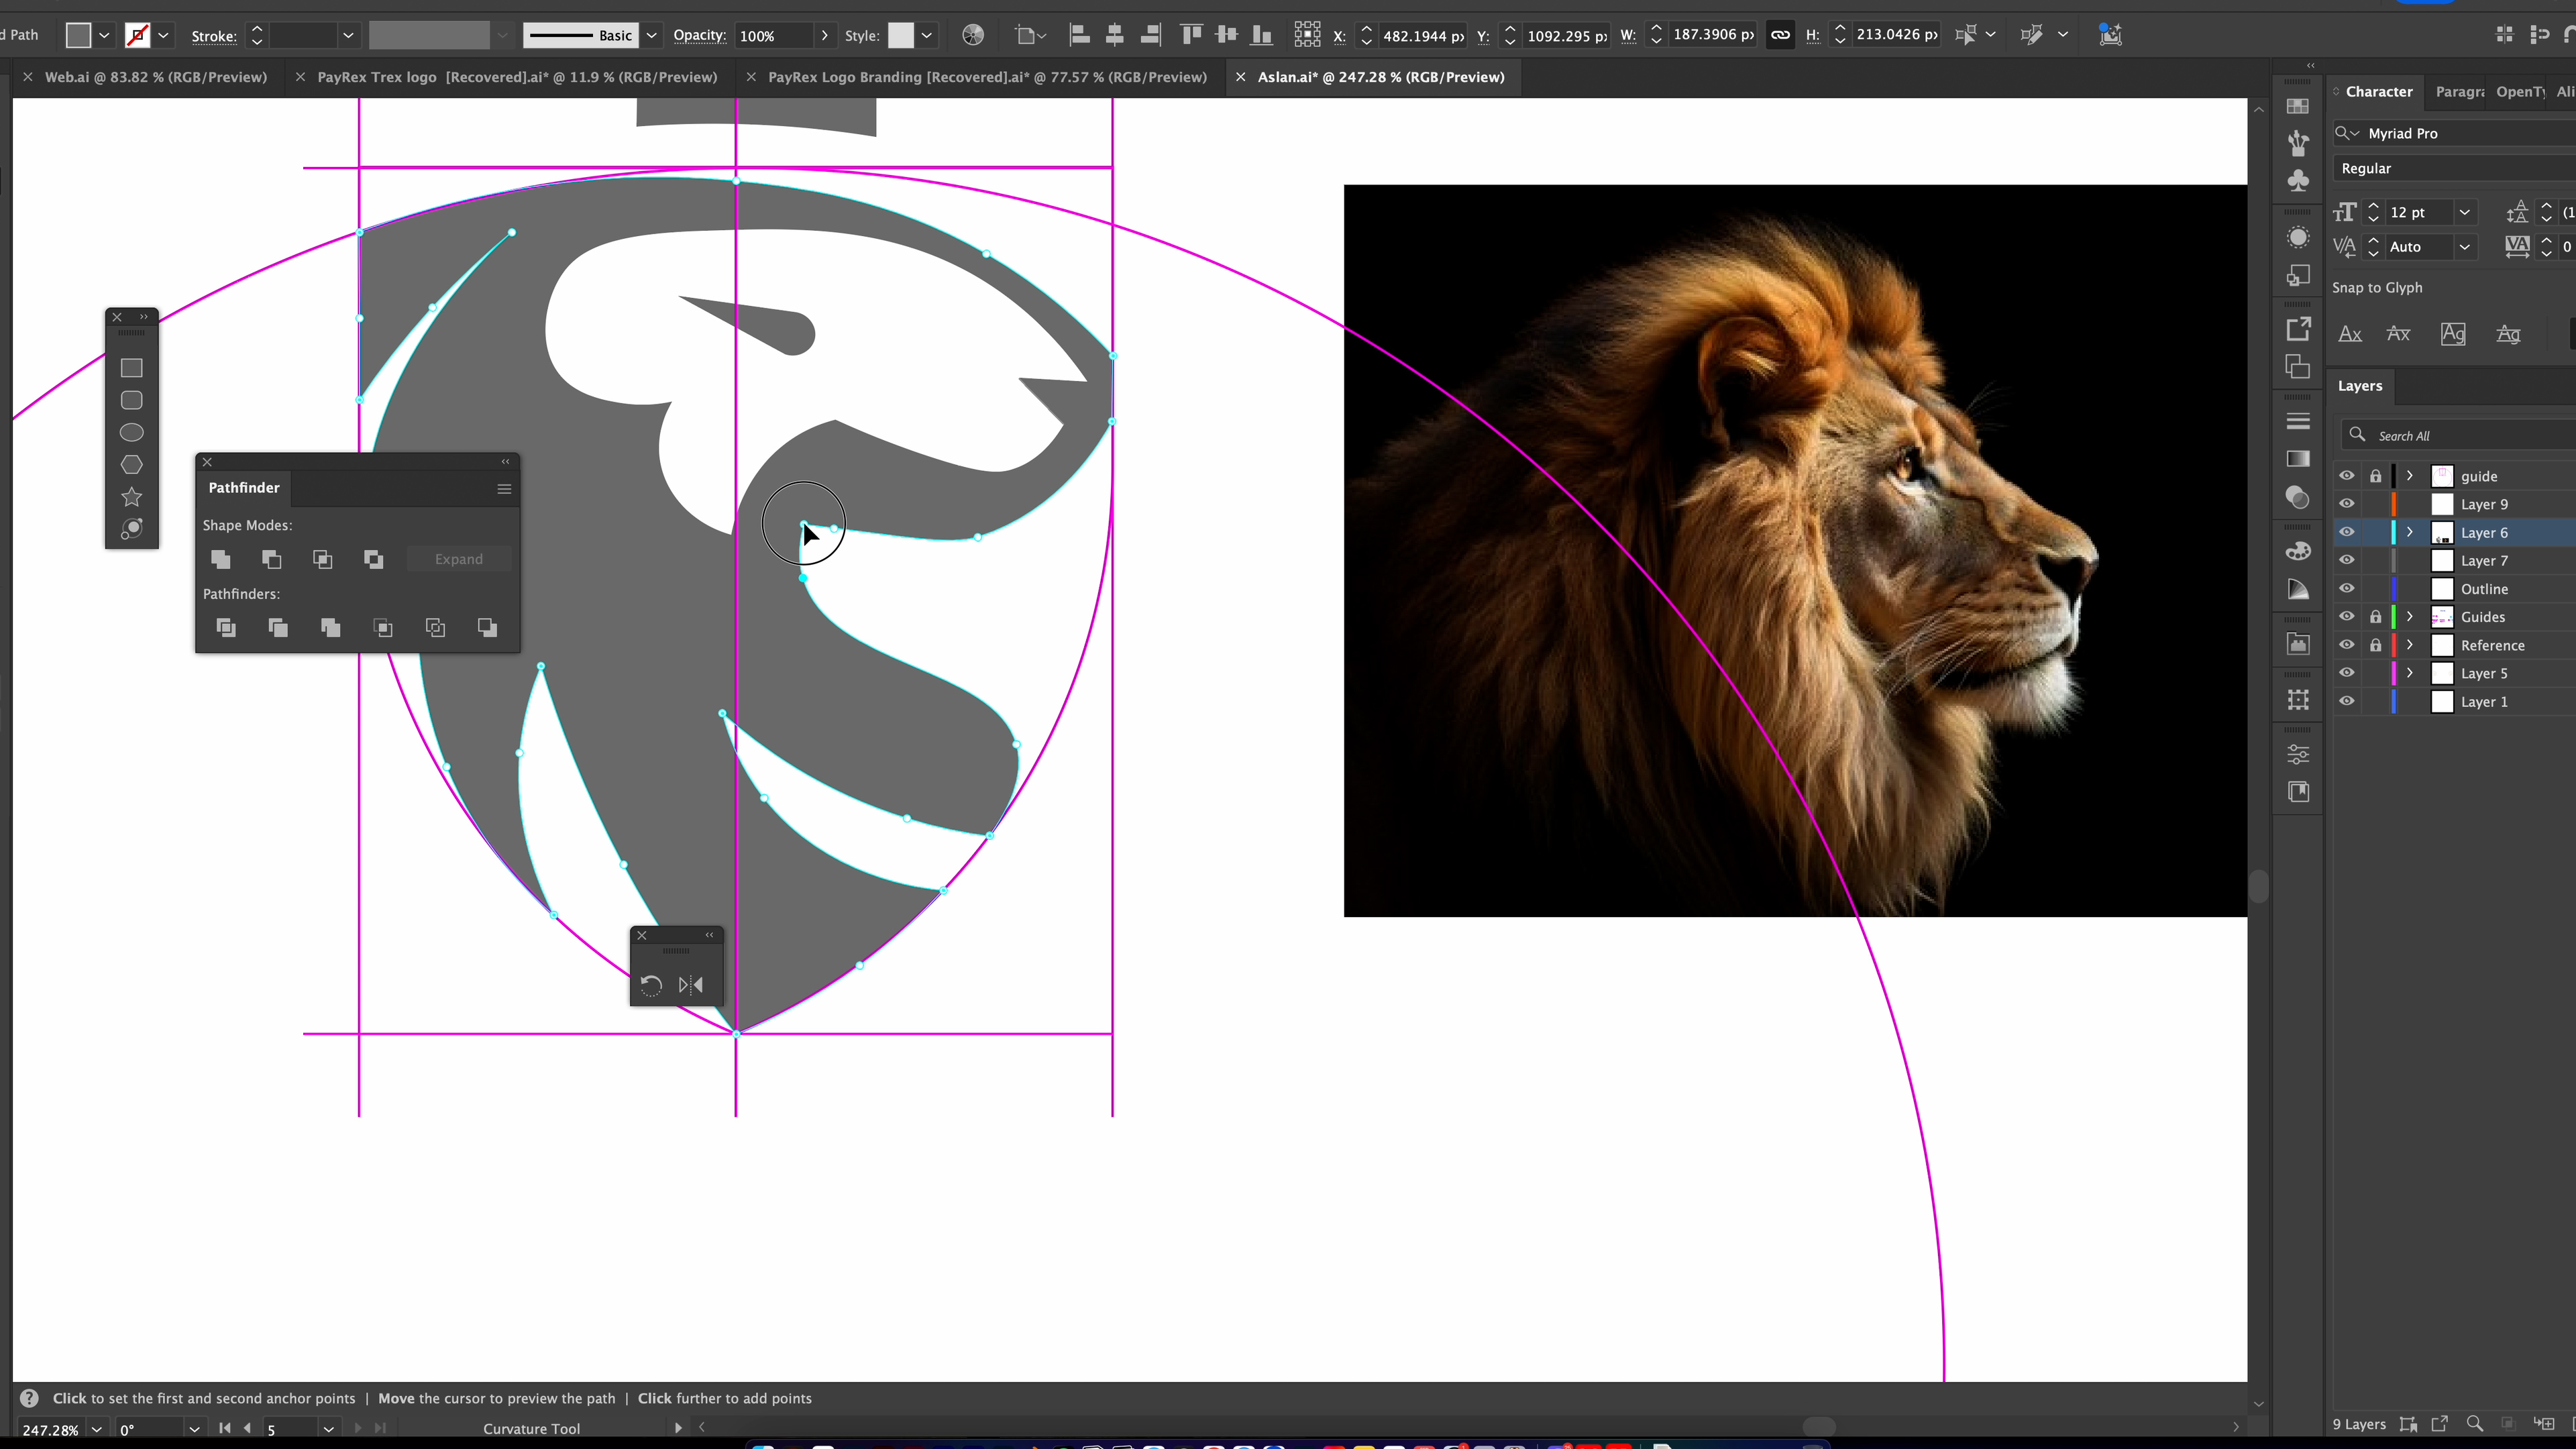Screen dimensions: 2576x1449
Task: Click the Unite shape mode icon
Action: [x=221, y=559]
